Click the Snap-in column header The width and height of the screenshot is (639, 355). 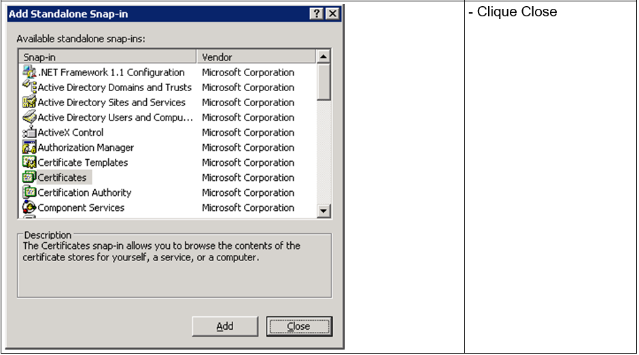click(x=107, y=57)
